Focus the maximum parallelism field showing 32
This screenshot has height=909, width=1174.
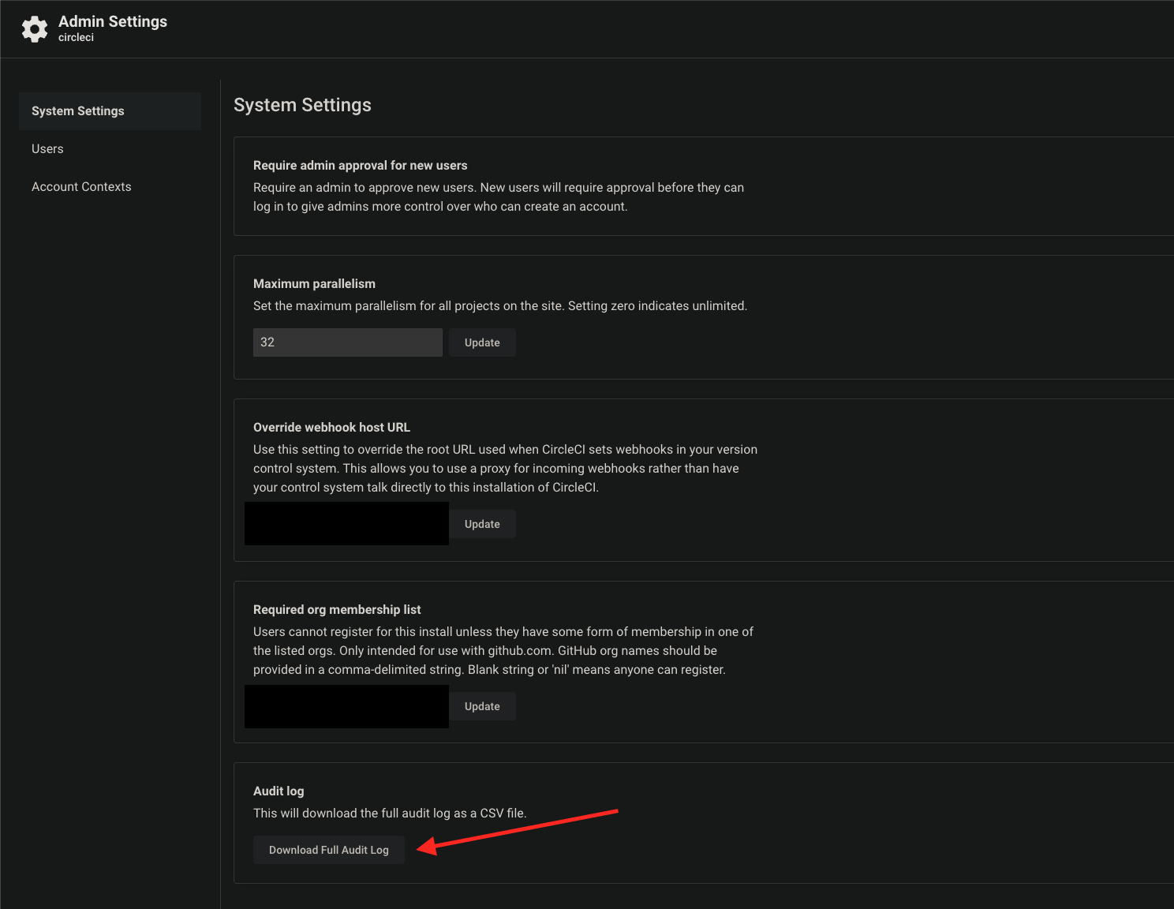[x=347, y=342]
